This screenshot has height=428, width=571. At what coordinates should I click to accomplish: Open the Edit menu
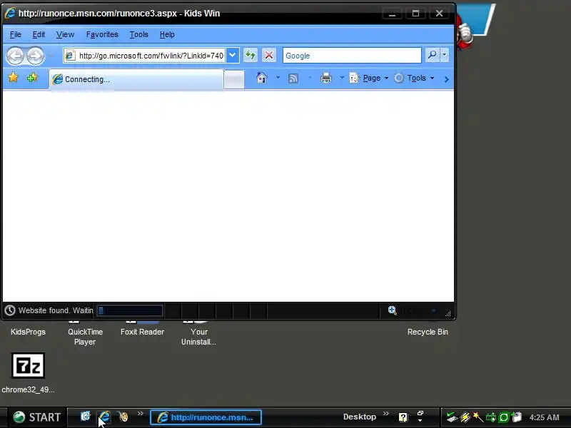39,34
